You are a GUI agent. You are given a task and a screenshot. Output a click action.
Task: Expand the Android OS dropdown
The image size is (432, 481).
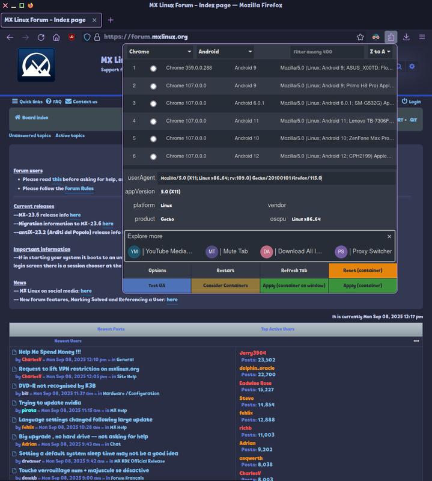click(x=225, y=52)
